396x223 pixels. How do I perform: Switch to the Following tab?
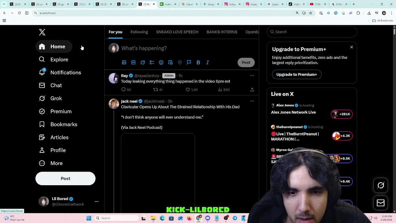click(139, 32)
